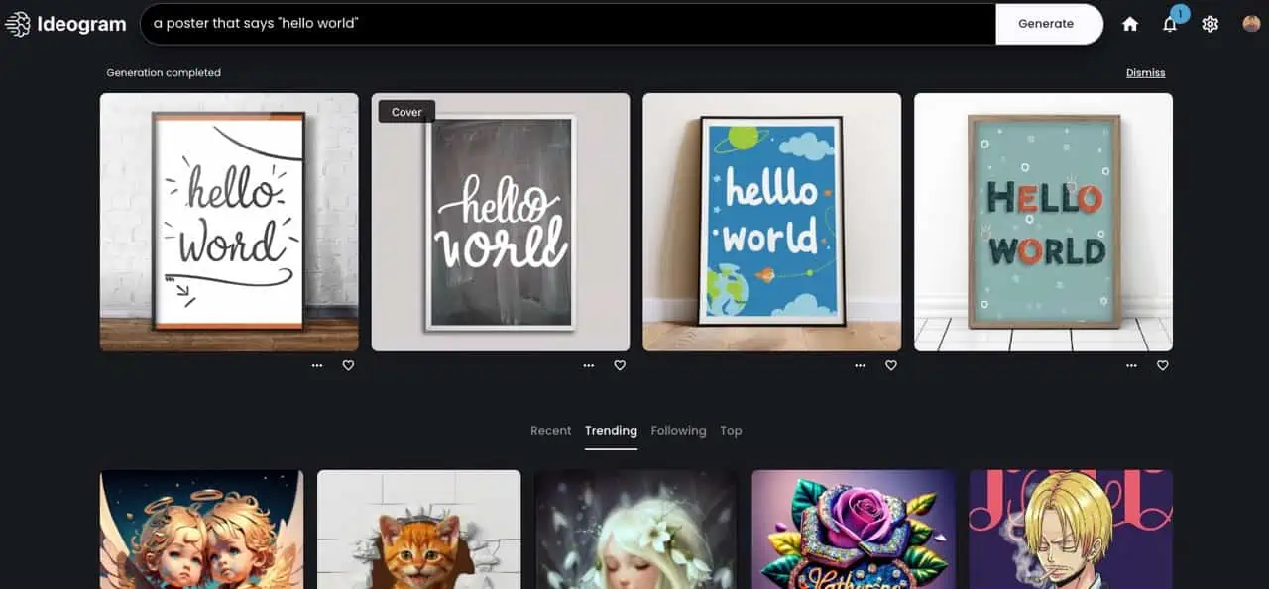This screenshot has width=1269, height=589.
Task: Click the Ideogram logo icon
Action: [18, 24]
